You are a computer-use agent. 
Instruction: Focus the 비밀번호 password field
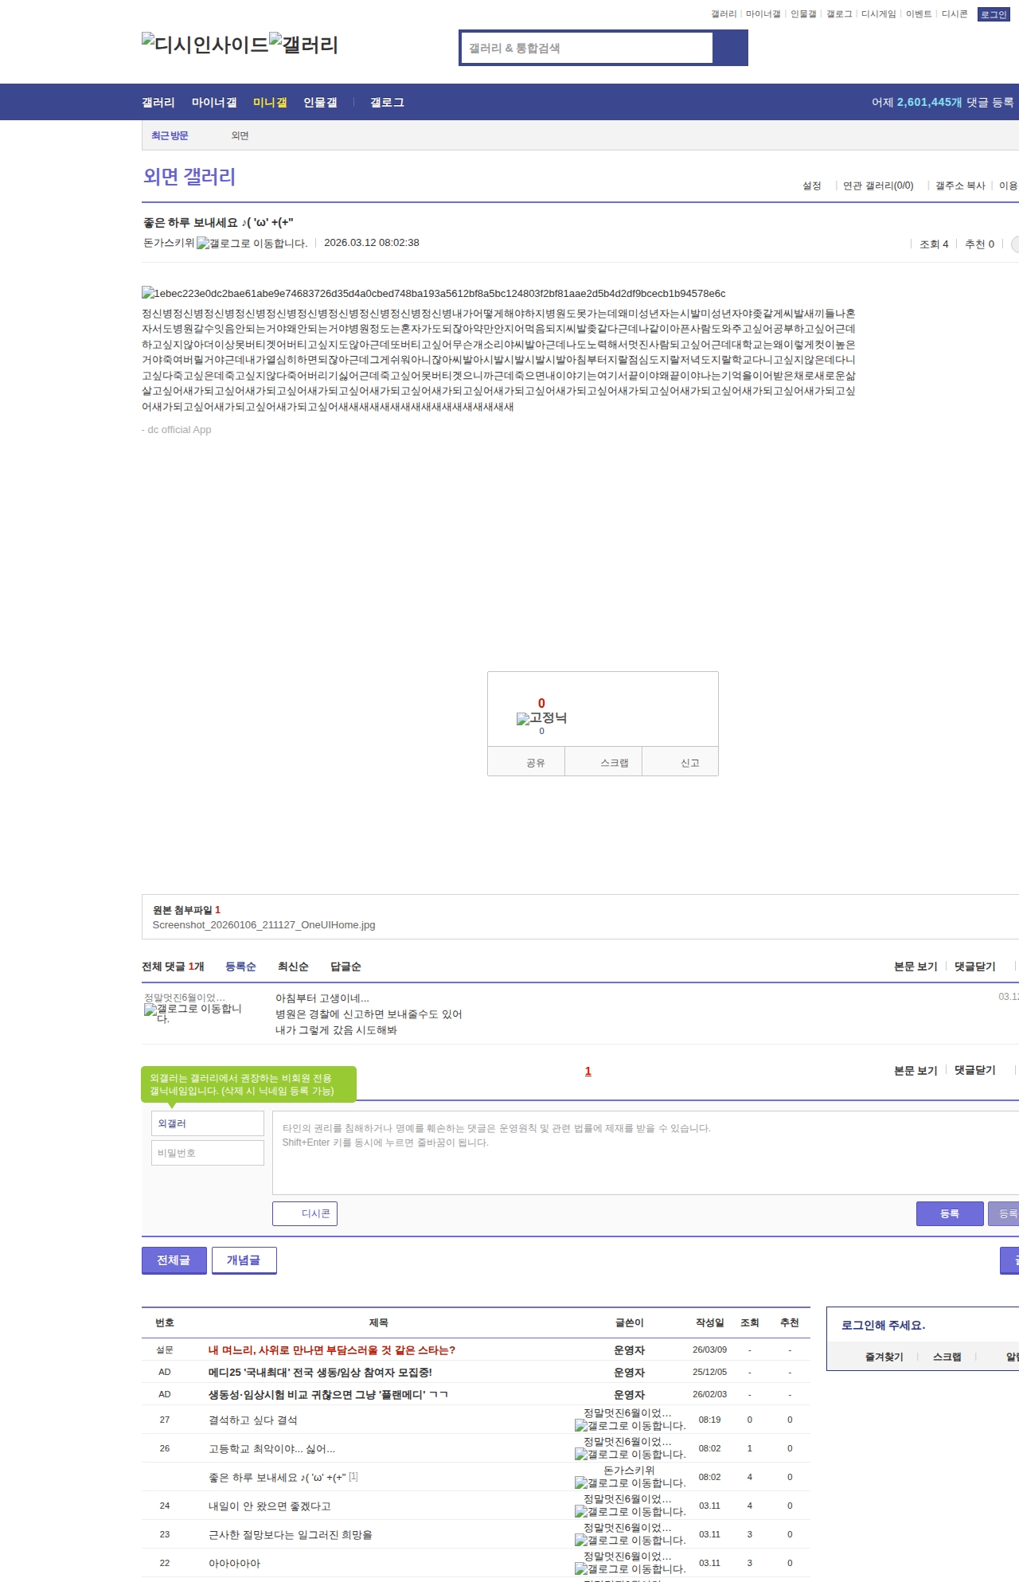tap(208, 1153)
